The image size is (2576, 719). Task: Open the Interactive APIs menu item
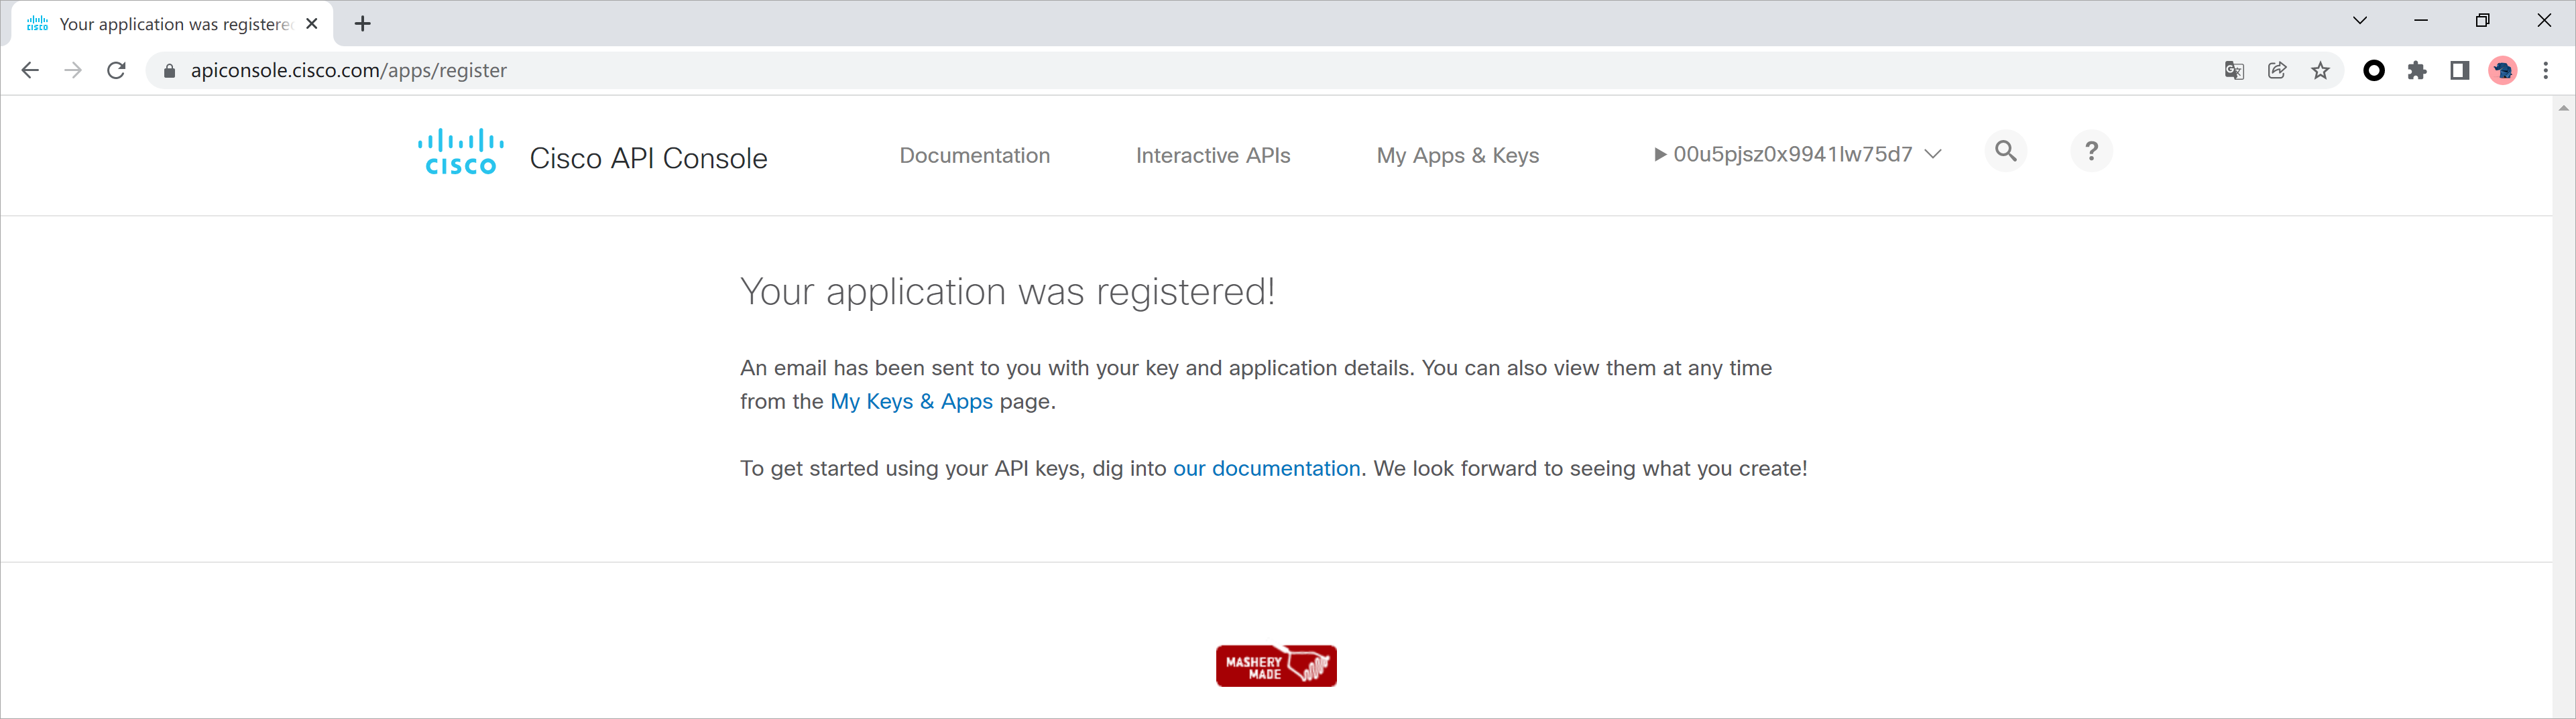click(x=1213, y=155)
